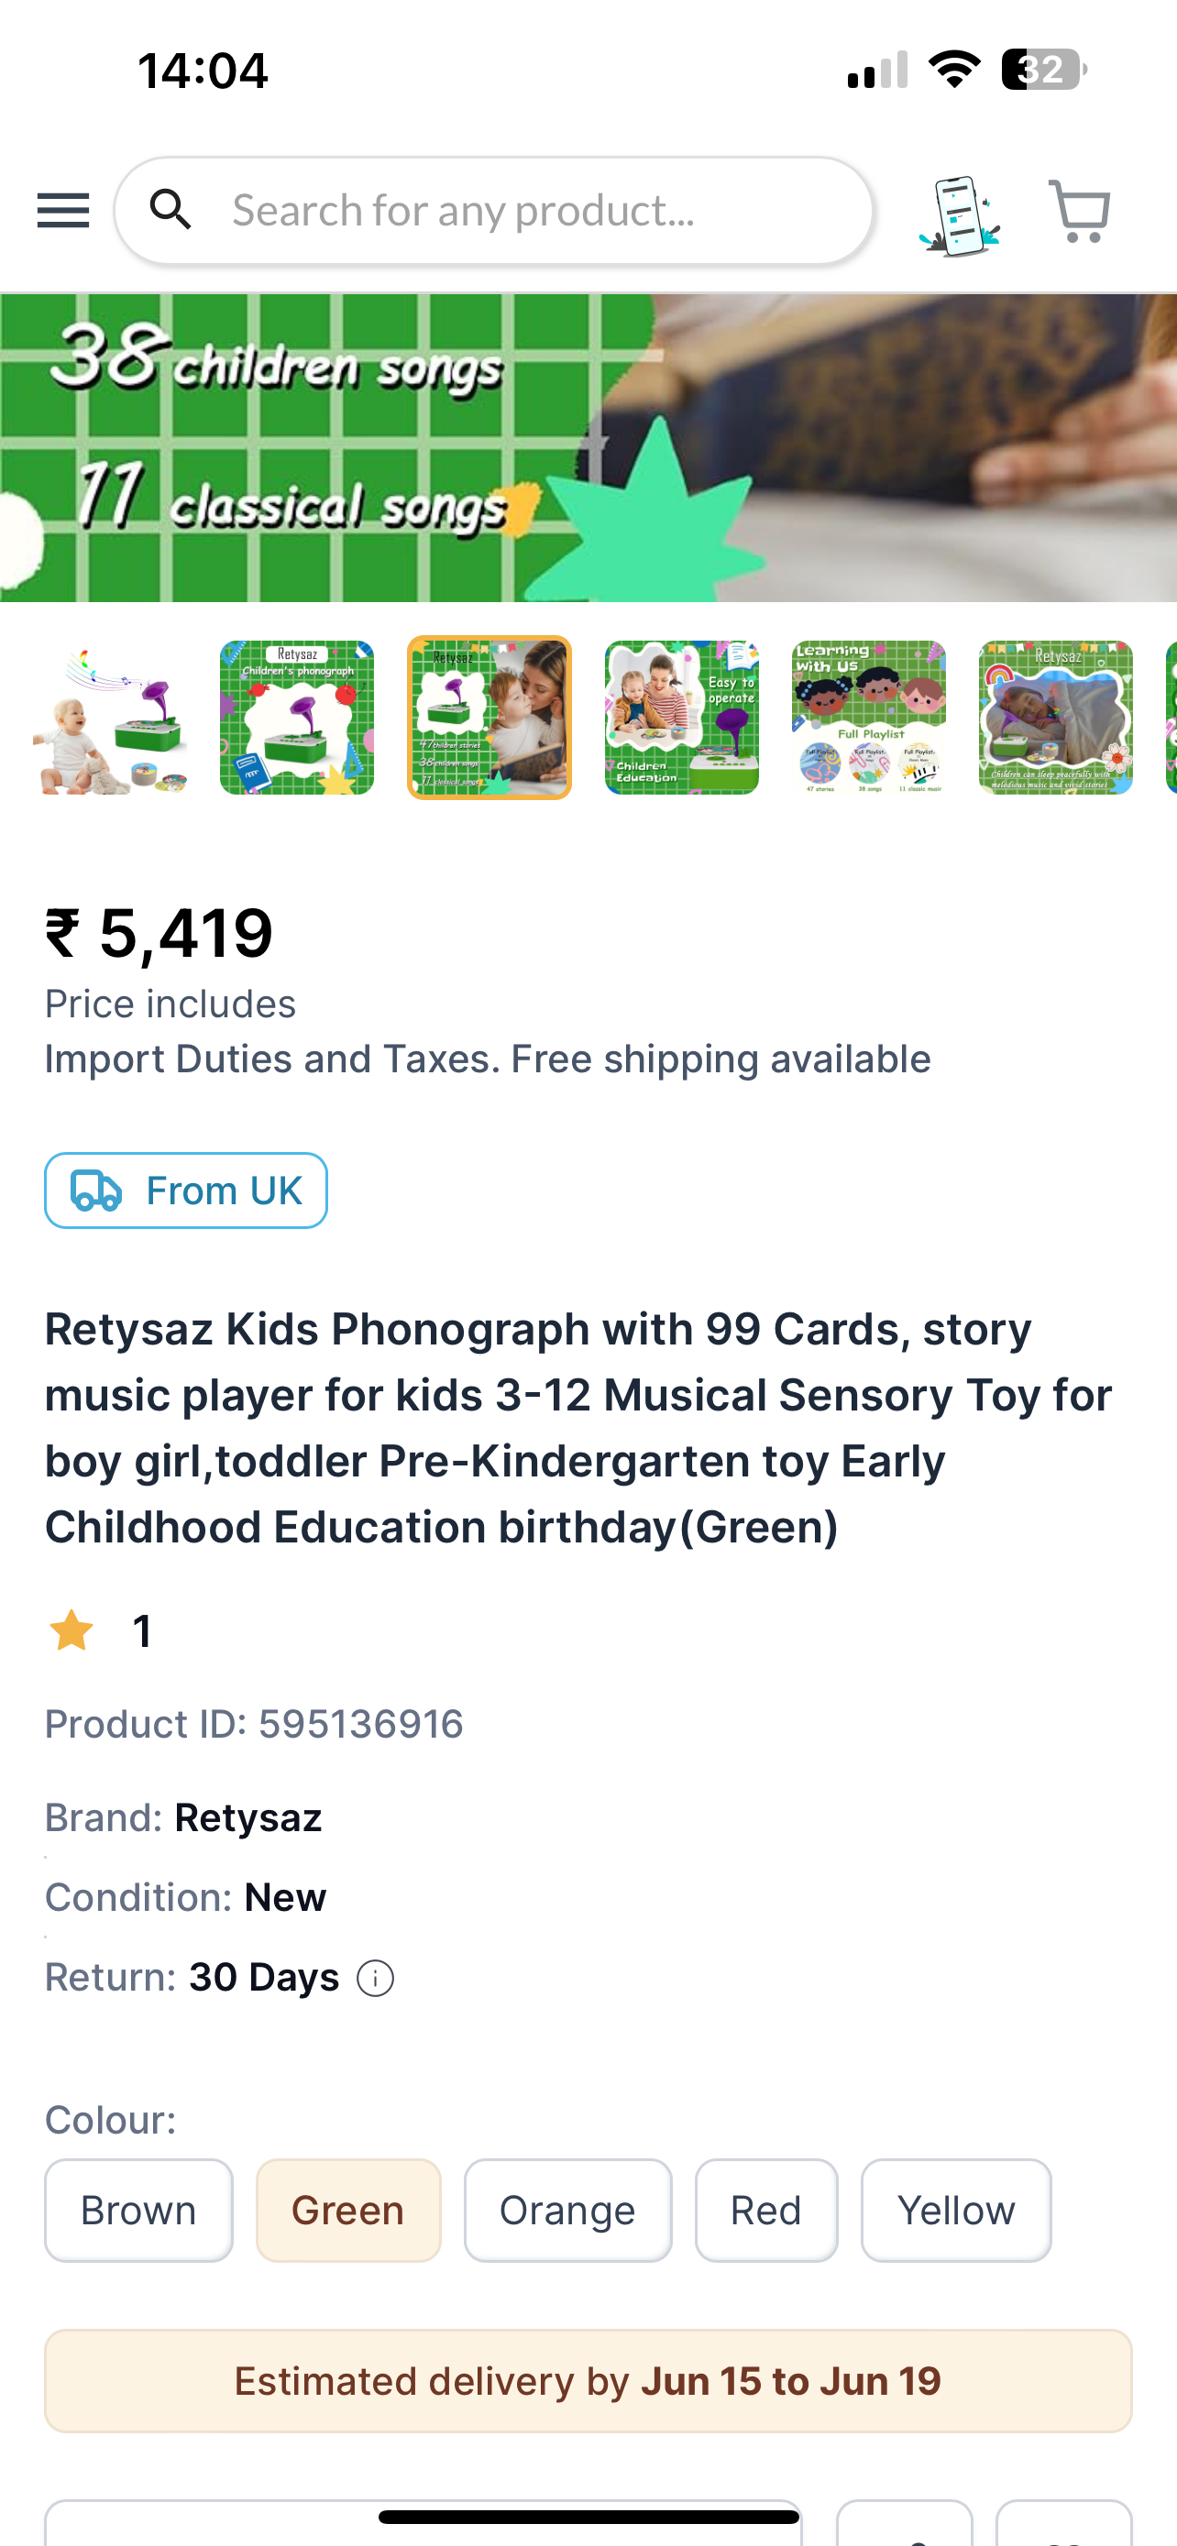Select the Brown colour option

(138, 2210)
